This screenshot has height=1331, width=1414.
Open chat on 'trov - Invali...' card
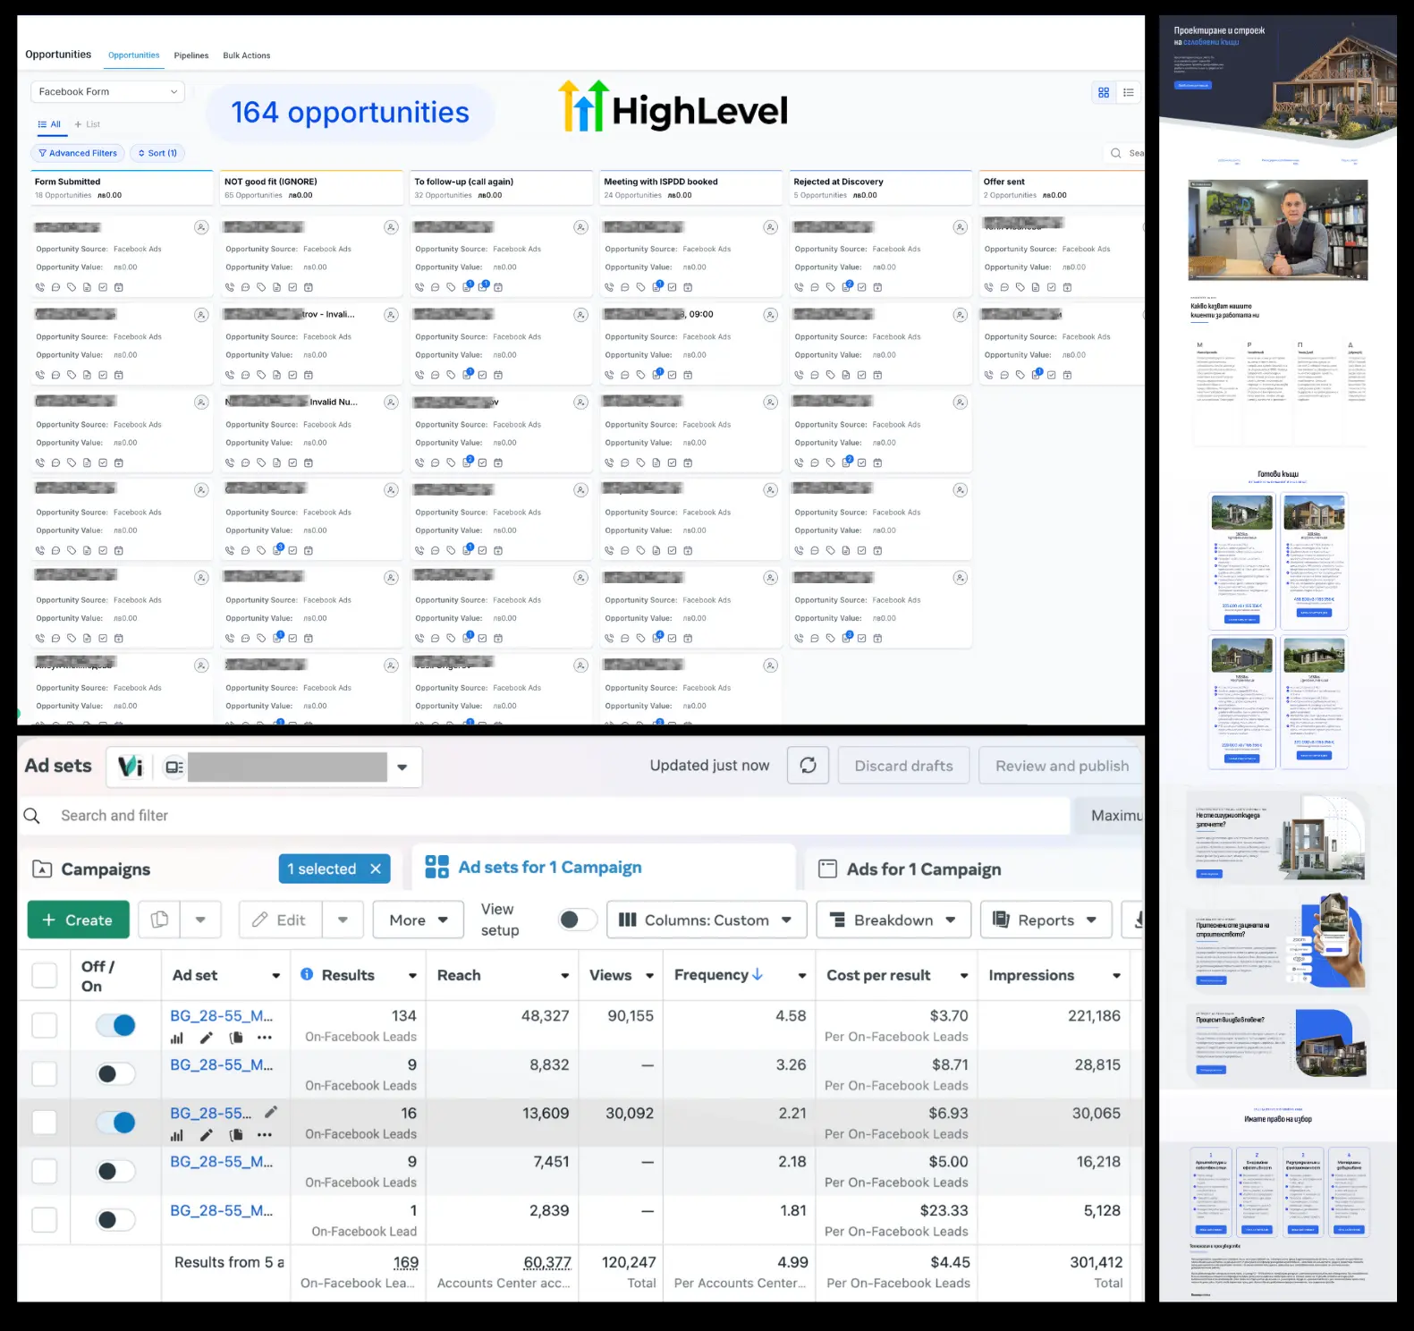tap(245, 376)
